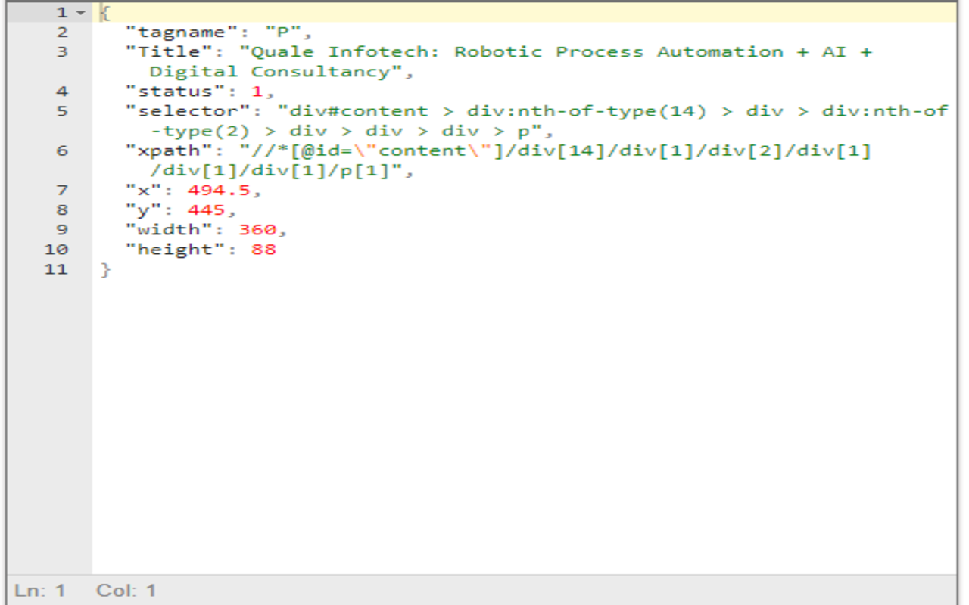Place cursor at closing brace on line 11

point(105,269)
